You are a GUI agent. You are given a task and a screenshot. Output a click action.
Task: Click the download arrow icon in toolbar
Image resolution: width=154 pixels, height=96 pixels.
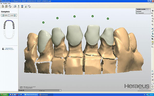3,6
